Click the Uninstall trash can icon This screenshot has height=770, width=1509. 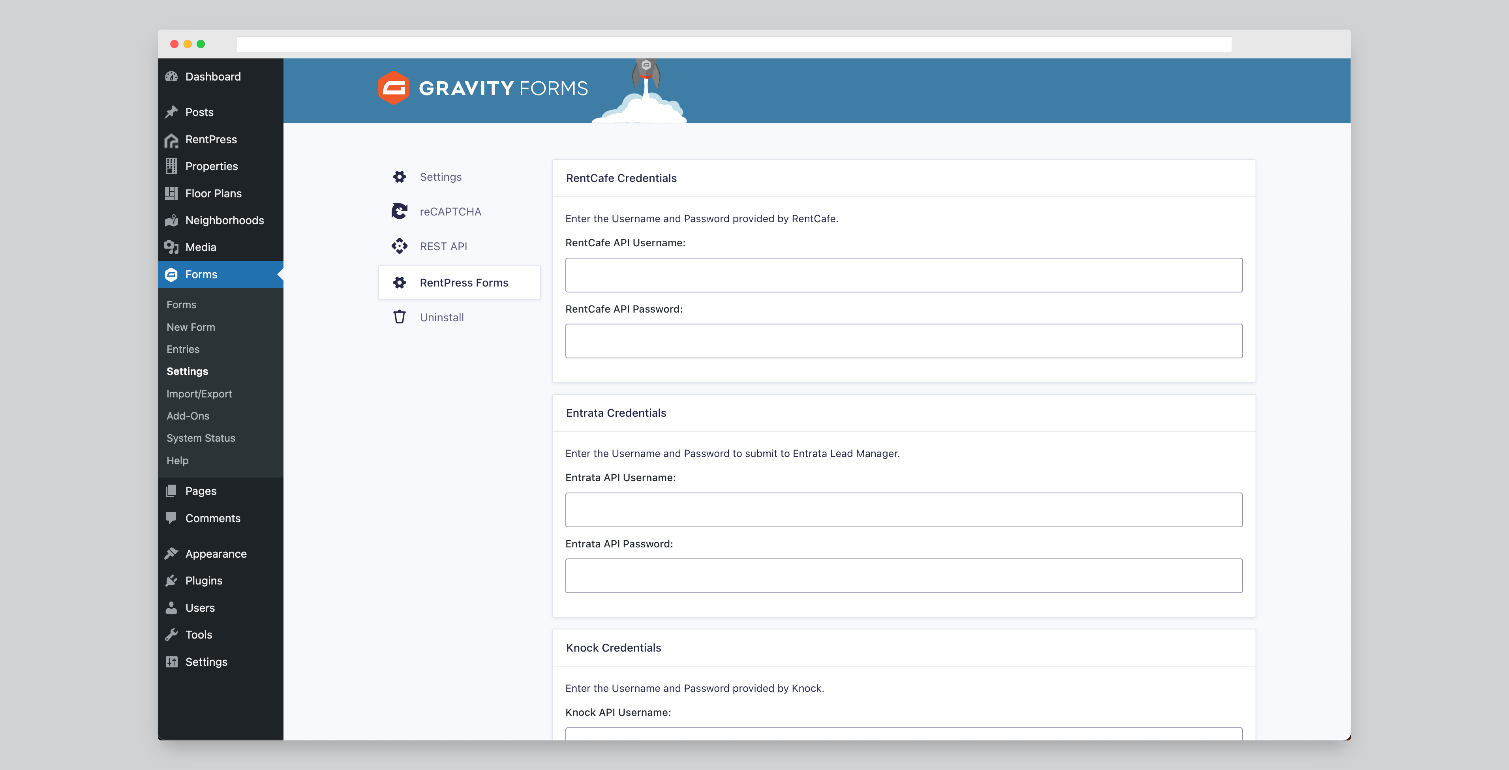400,317
